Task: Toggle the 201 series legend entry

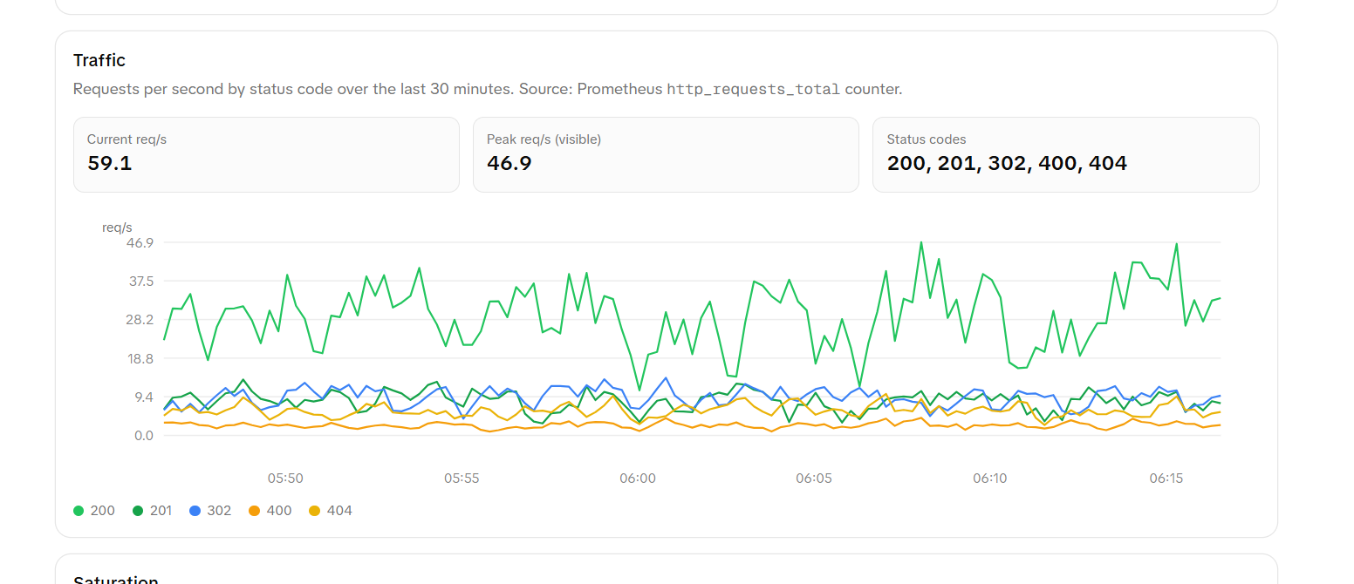Action: 153,510
